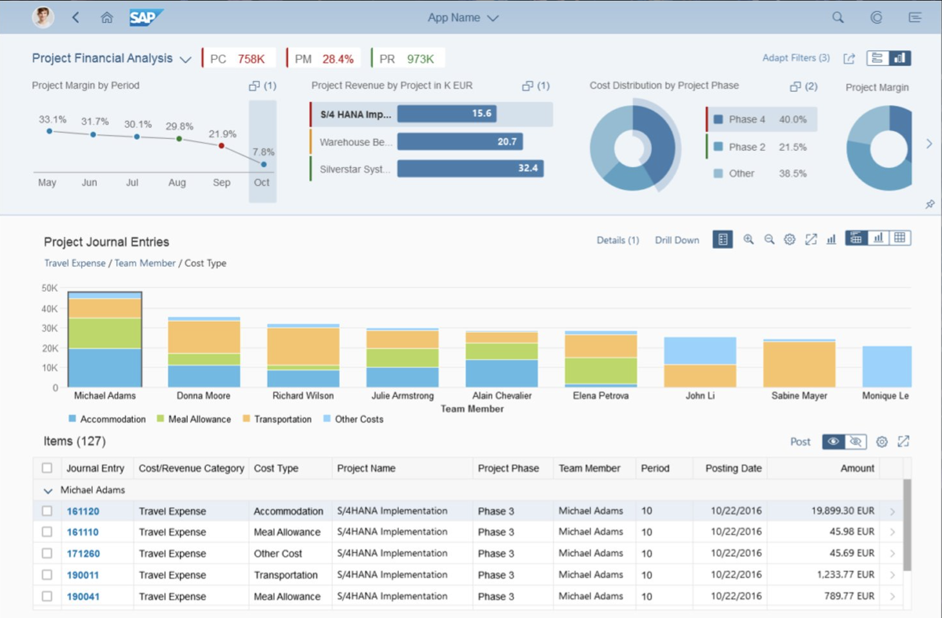The image size is (942, 618).
Task: Select hybrid chart and table view
Action: tap(856, 238)
